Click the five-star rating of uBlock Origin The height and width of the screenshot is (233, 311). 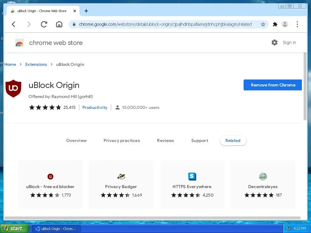coord(45,107)
